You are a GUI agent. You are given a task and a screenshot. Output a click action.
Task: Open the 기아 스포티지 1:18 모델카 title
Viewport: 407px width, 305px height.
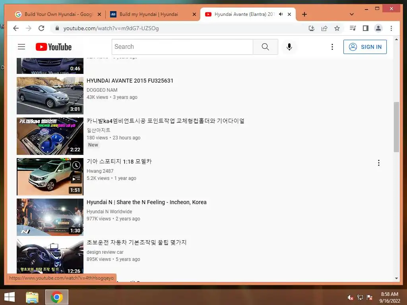[x=119, y=162]
